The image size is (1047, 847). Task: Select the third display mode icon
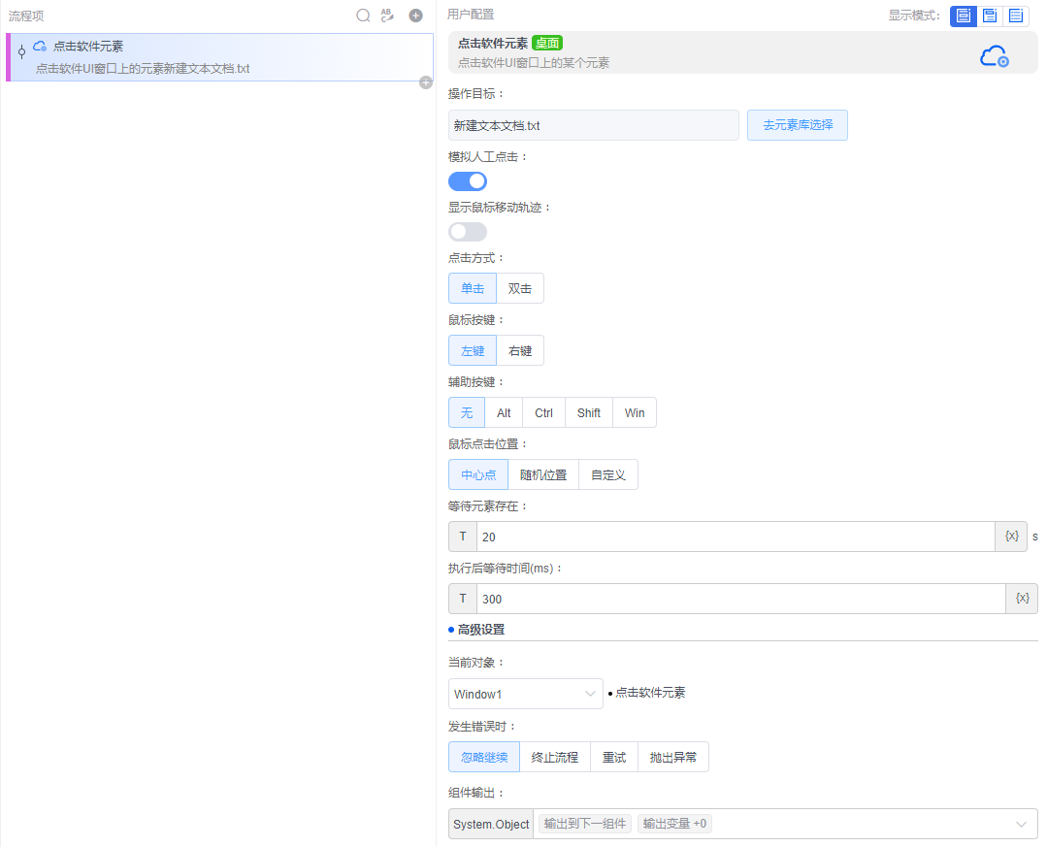point(1015,16)
